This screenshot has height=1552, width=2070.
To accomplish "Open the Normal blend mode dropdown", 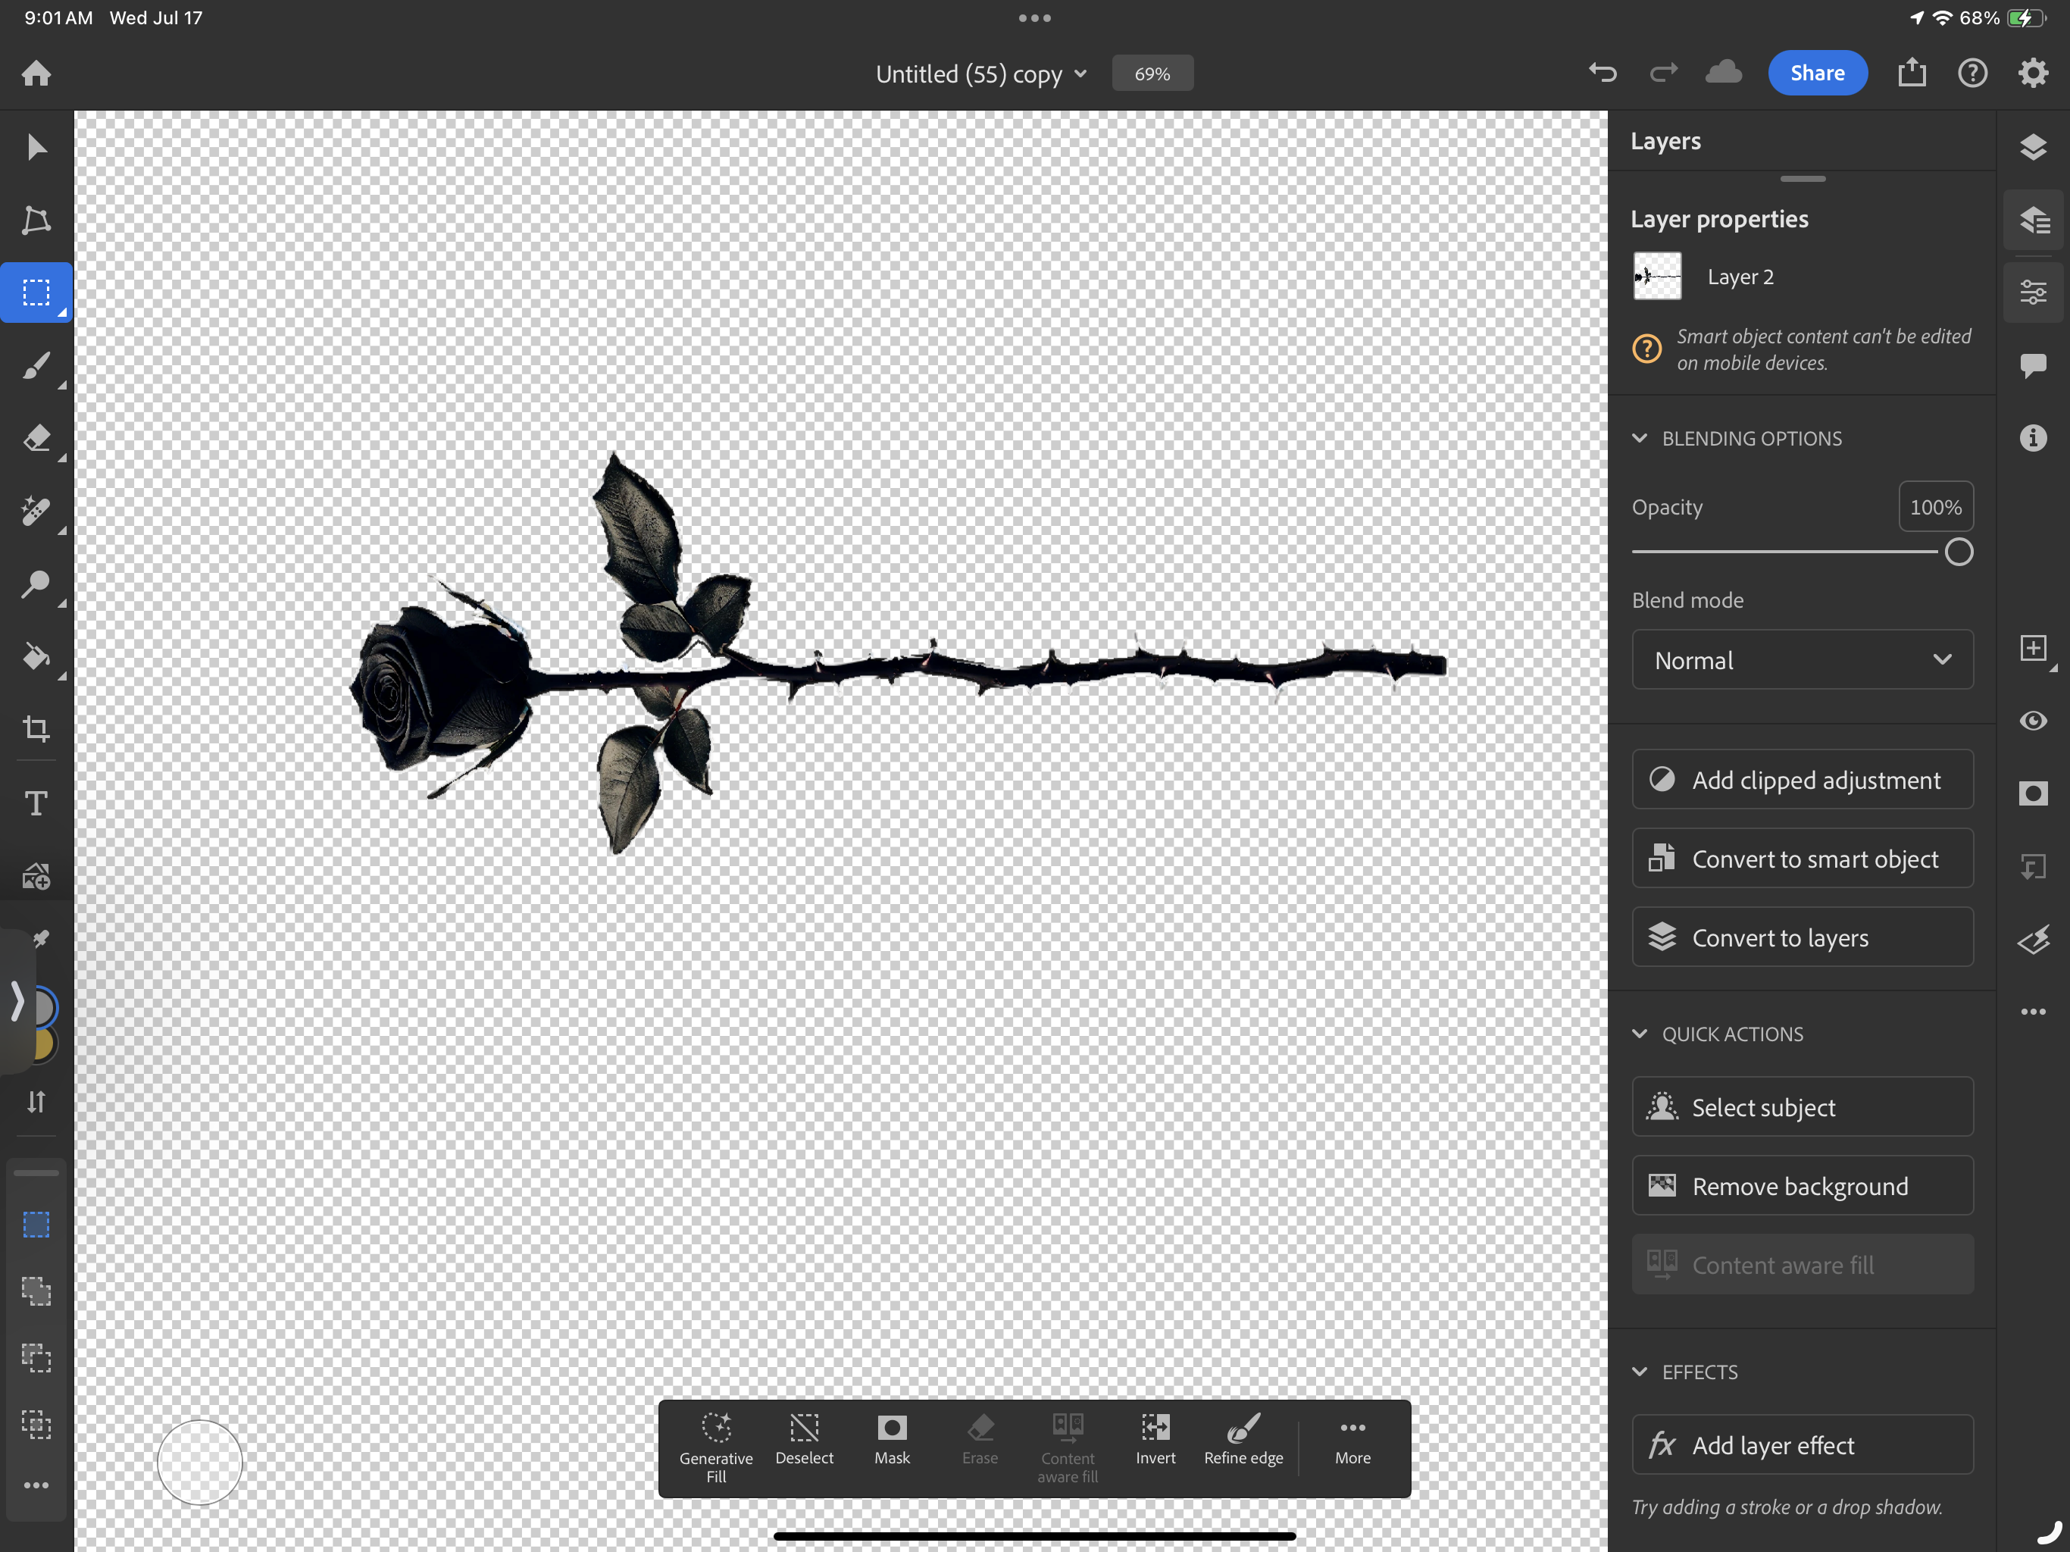I will pos(1802,659).
